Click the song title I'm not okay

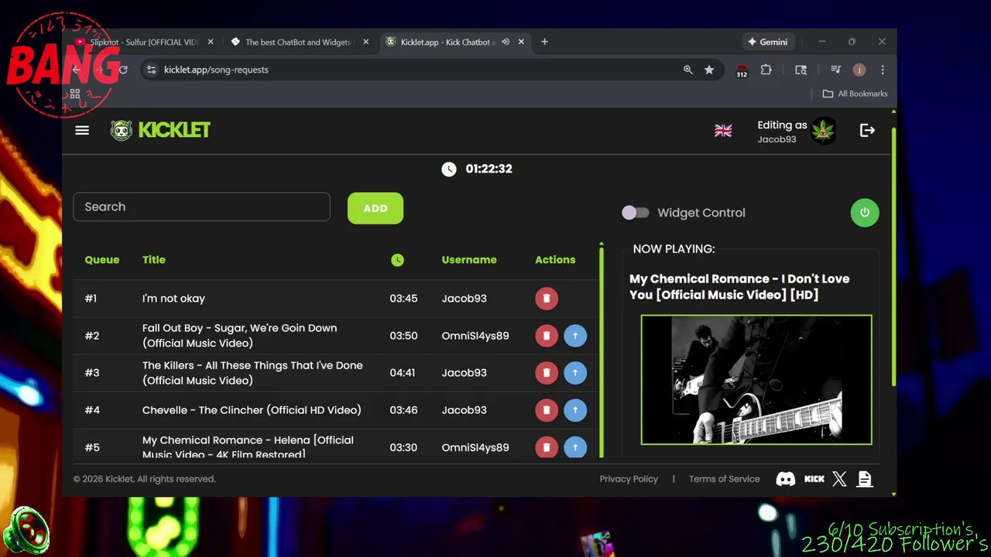coord(173,299)
